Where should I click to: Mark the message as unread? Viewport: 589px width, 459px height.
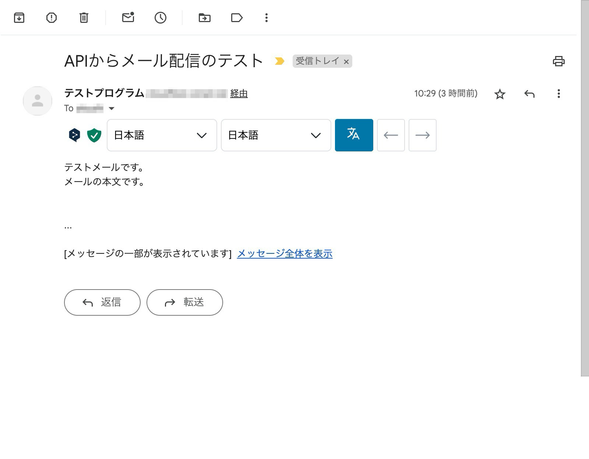pyautogui.click(x=128, y=18)
